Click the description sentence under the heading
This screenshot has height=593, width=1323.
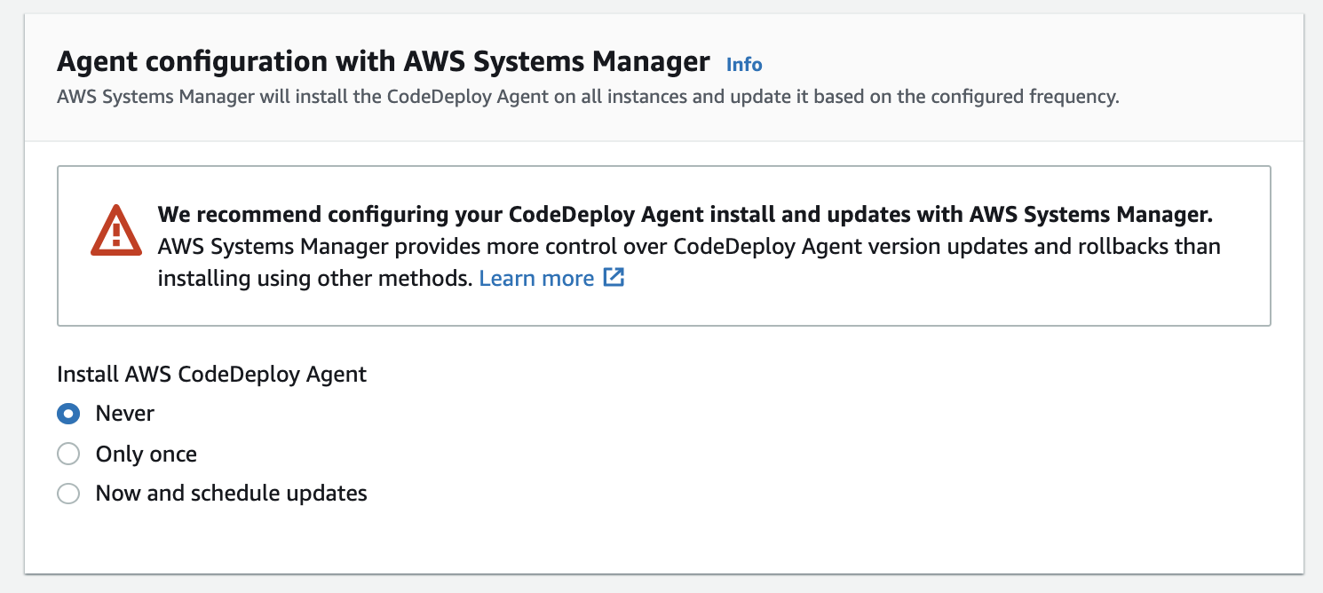point(587,97)
